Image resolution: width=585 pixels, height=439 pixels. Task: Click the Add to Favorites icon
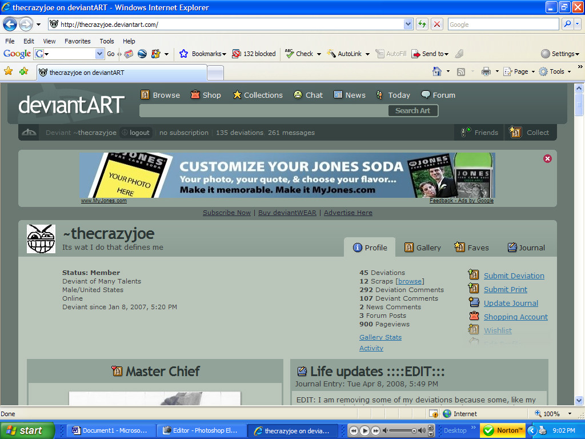point(24,71)
